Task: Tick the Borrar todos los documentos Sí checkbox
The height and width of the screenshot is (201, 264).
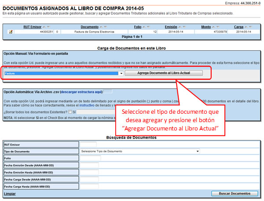Action: point(70,112)
